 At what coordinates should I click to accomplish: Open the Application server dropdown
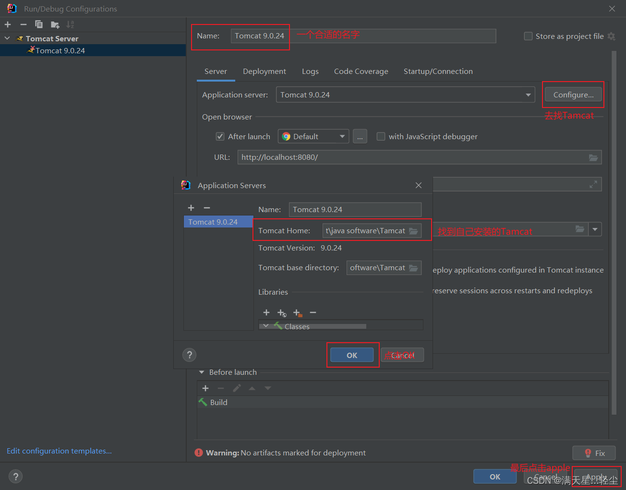coord(406,95)
